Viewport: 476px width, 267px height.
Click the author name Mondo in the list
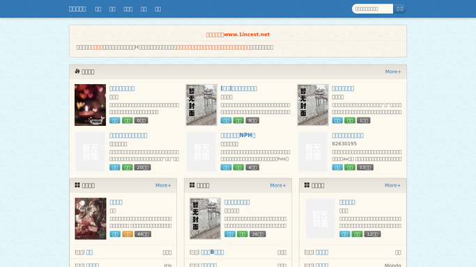coord(393,265)
